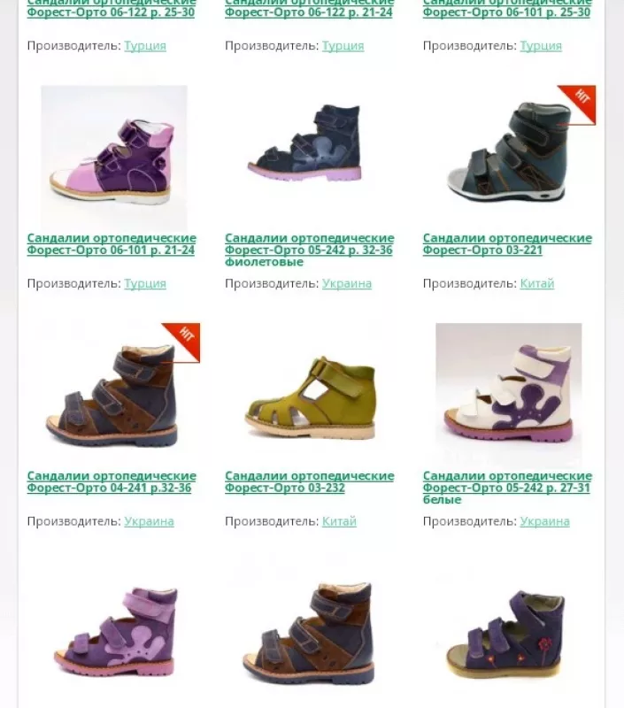Screen dimensions: 624x708
Task: Open the Форест-Орто 03-221 product link
Action: (x=507, y=244)
